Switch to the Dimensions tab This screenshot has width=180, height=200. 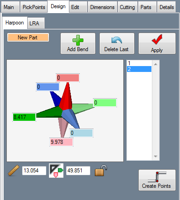coord(102,7)
